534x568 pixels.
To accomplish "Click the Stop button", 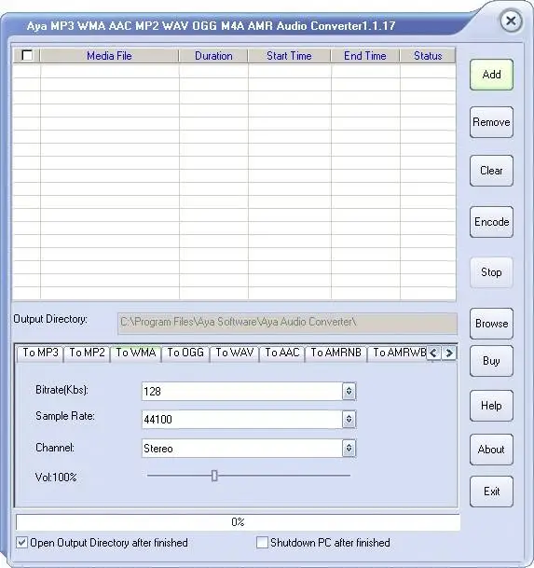I will pos(491,272).
